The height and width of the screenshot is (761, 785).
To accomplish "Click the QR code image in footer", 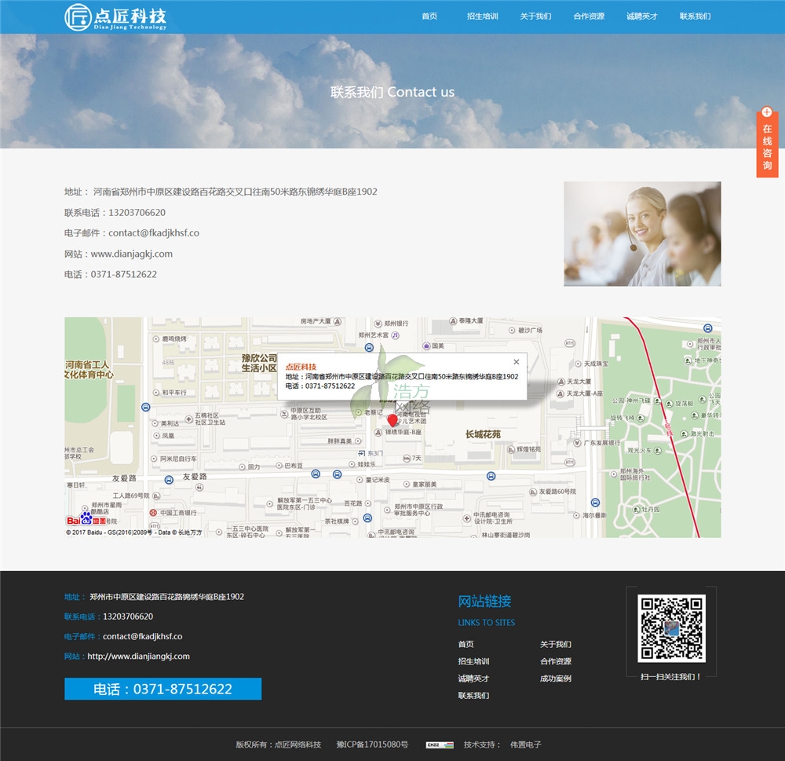I will click(x=670, y=628).
